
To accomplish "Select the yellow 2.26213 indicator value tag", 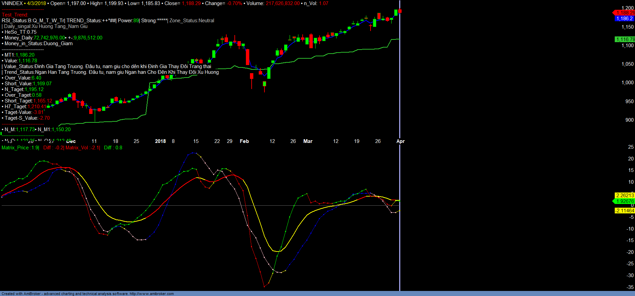I will [625, 196].
